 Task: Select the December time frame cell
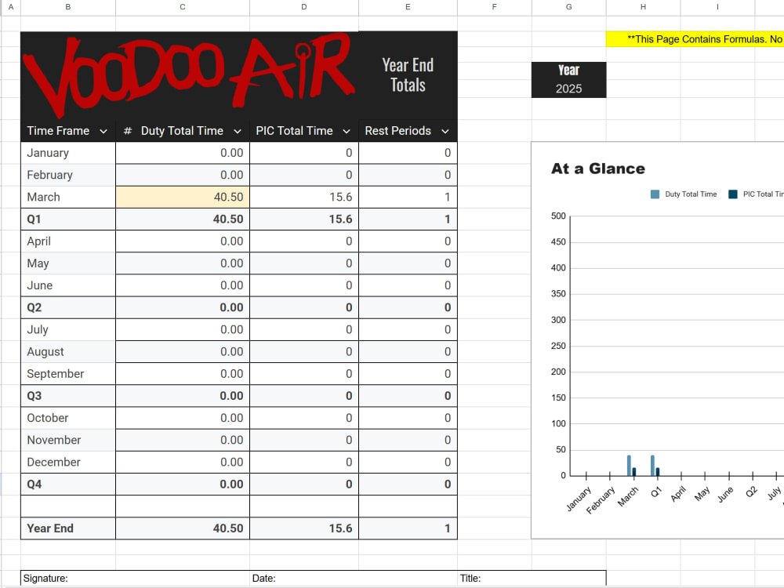point(68,462)
